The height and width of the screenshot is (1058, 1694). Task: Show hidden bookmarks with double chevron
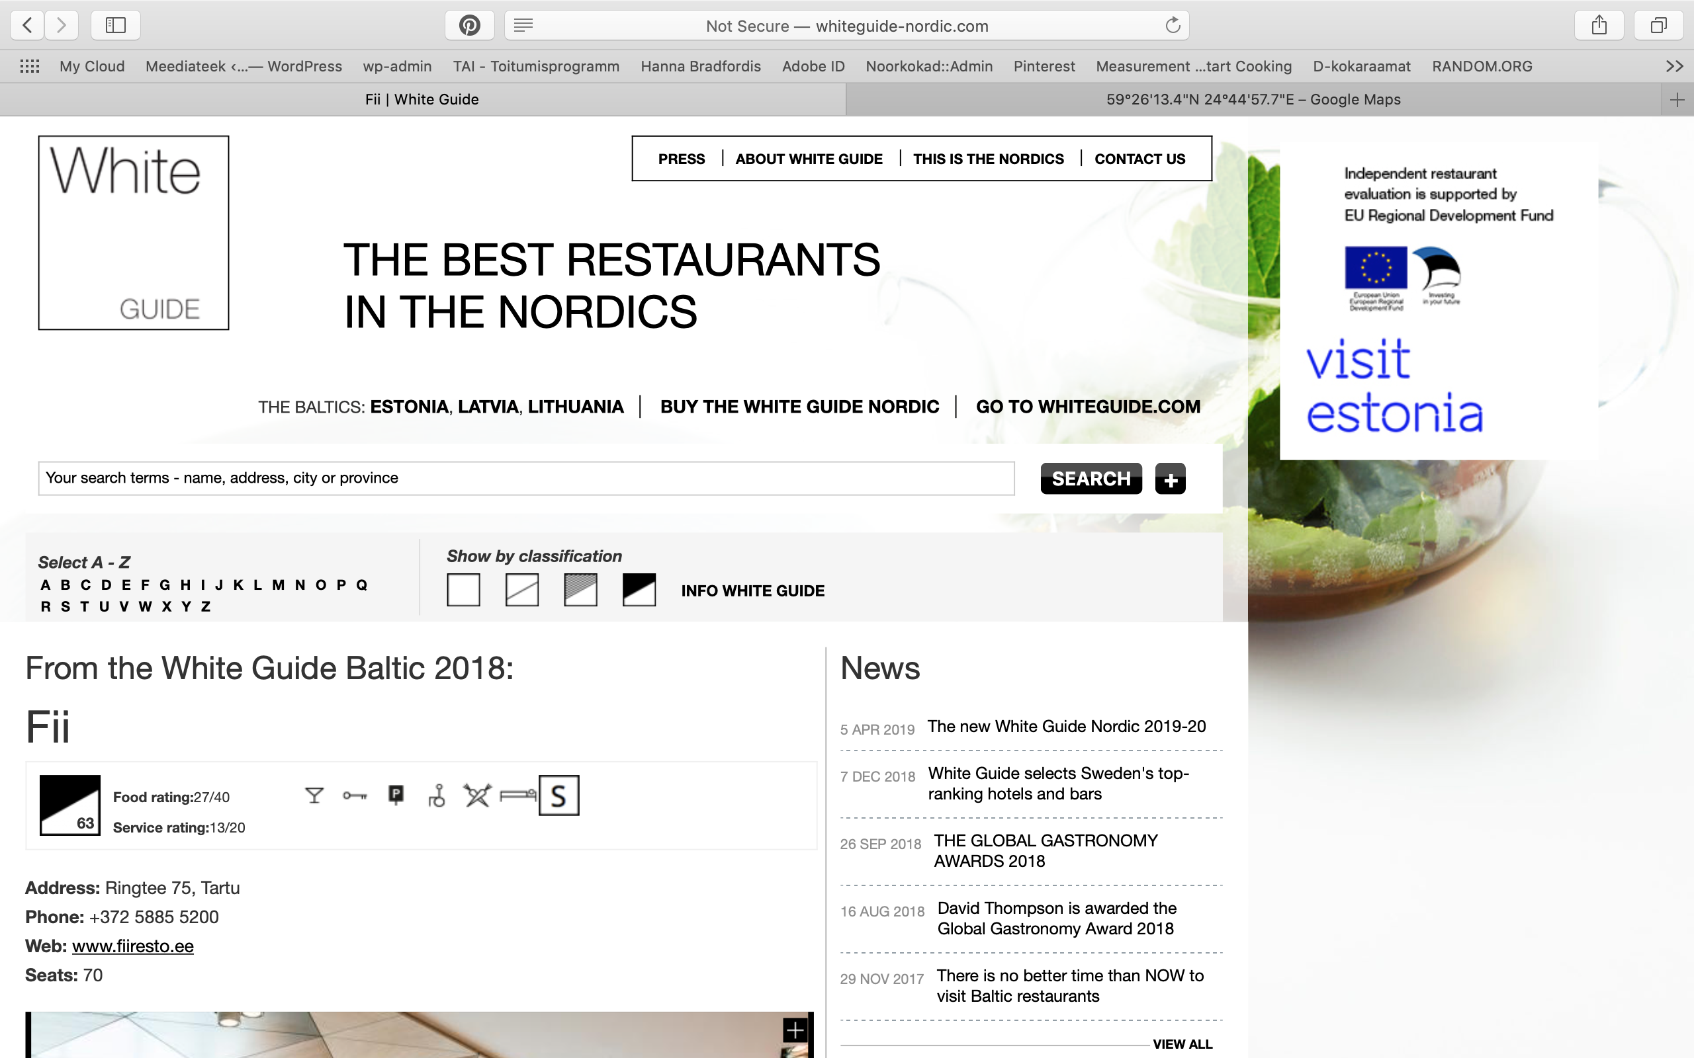point(1673,67)
